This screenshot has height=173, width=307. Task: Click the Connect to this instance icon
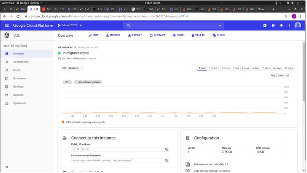[65, 139]
